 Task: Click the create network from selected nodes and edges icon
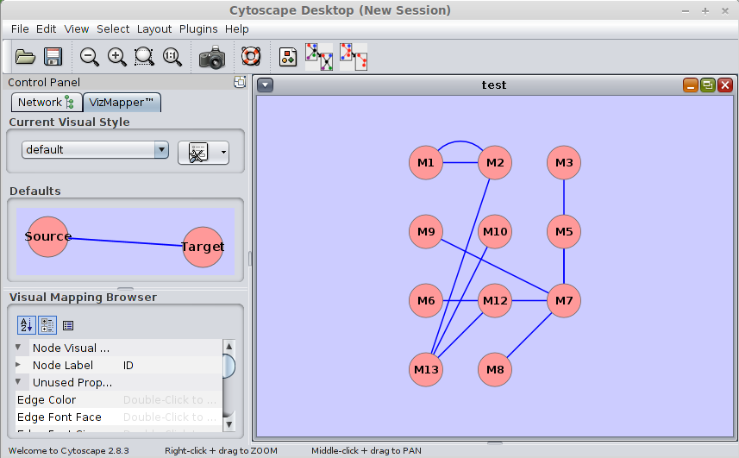[353, 57]
